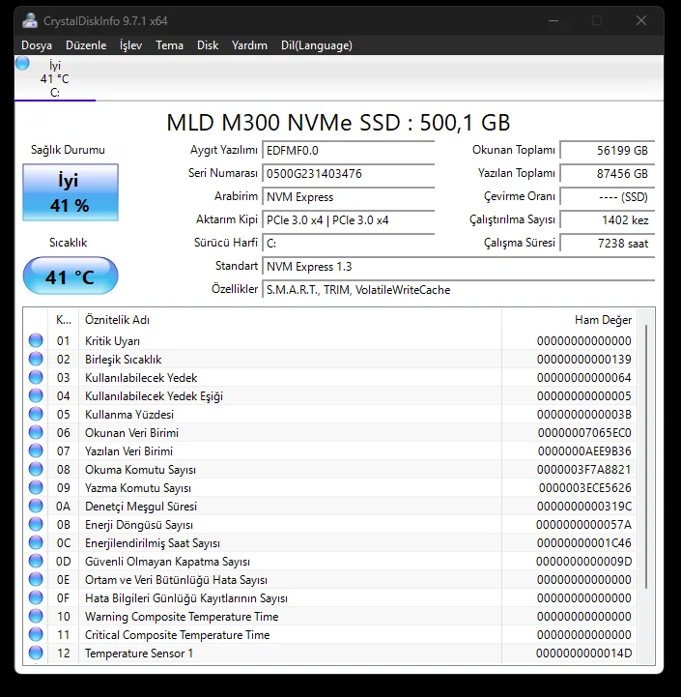The width and height of the screenshot is (681, 697).
Task: Click the K... ID column header
Action: [63, 320]
